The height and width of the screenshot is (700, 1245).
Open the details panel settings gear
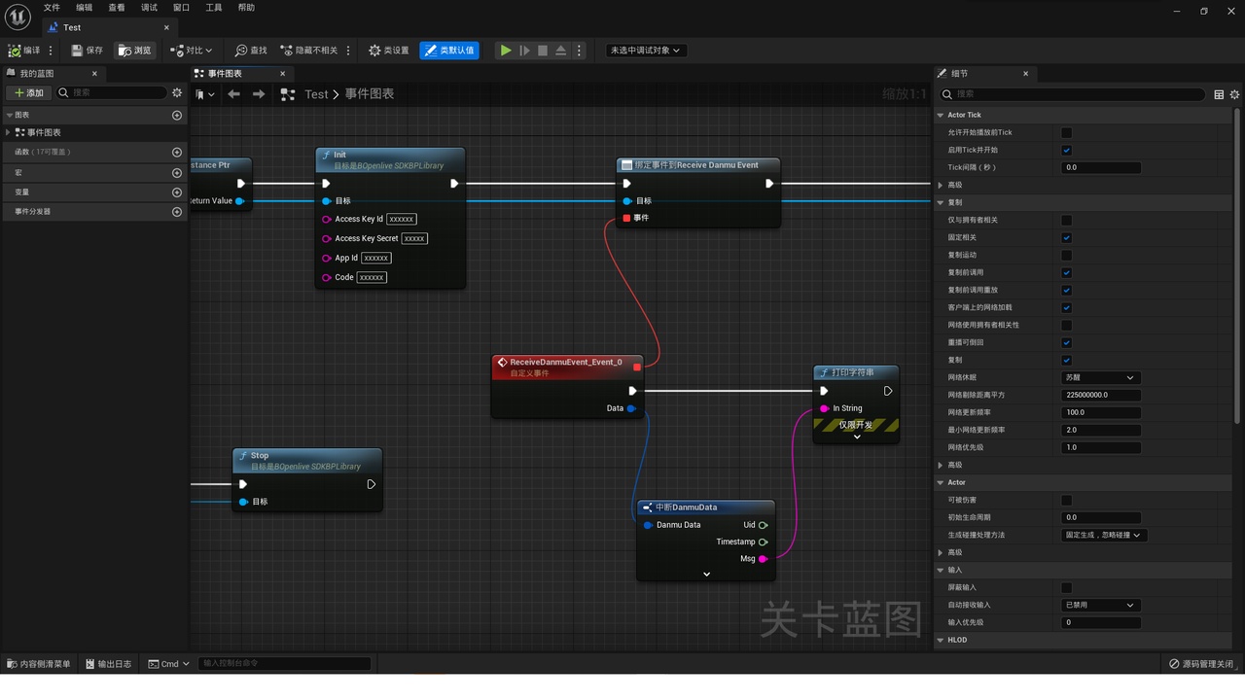point(1235,94)
